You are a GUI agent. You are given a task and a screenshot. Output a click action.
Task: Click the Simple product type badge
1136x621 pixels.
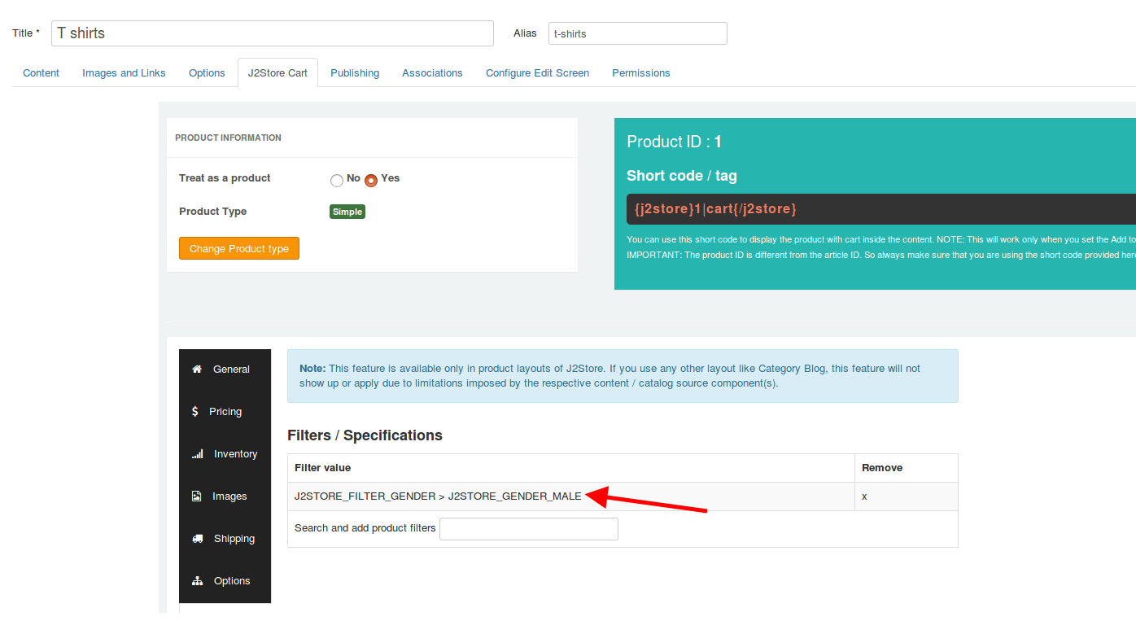[347, 212]
